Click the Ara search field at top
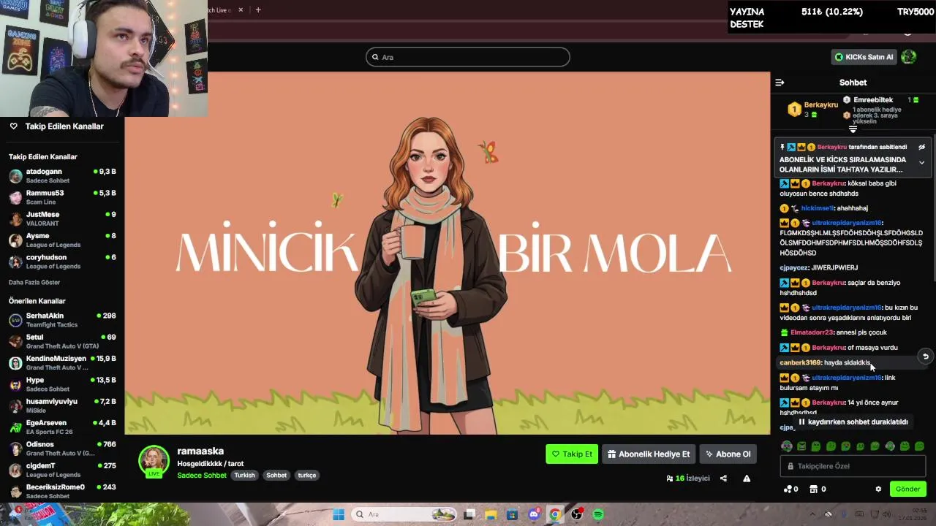Image resolution: width=936 pixels, height=526 pixels. pyautogui.click(x=468, y=57)
